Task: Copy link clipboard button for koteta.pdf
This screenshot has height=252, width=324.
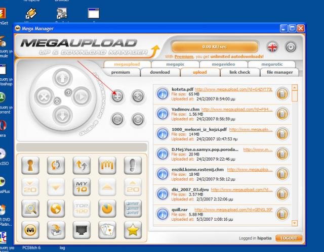Action: tap(282, 94)
